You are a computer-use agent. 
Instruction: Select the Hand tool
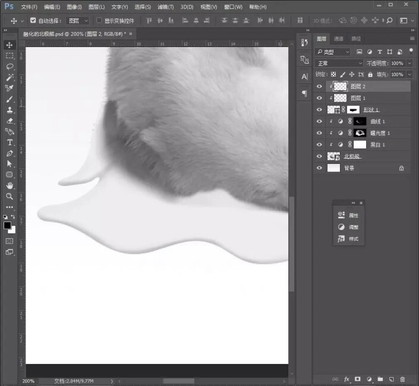pyautogui.click(x=10, y=185)
